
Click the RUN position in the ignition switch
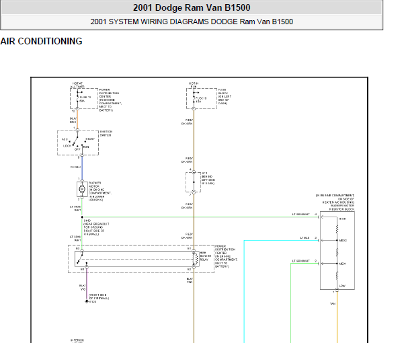86,147
